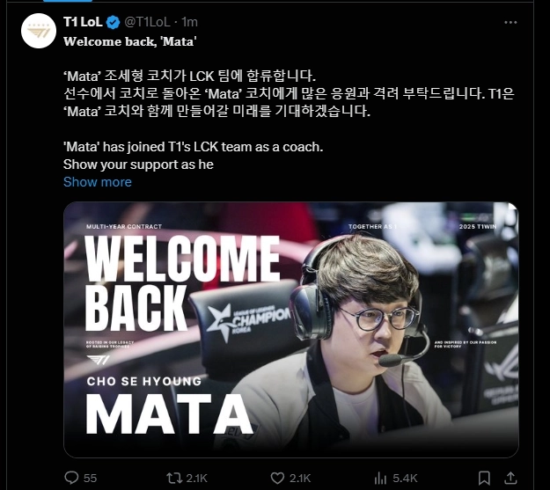Click the Korean tweet body text
This screenshot has height=490, width=550.
click(x=289, y=93)
